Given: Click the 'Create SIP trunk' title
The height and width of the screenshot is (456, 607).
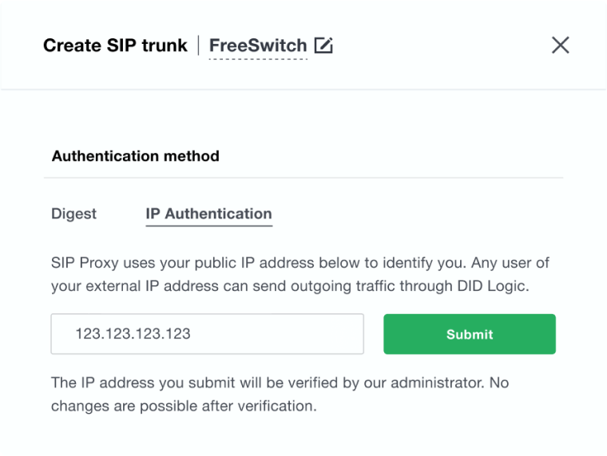Looking at the screenshot, I should 115,45.
